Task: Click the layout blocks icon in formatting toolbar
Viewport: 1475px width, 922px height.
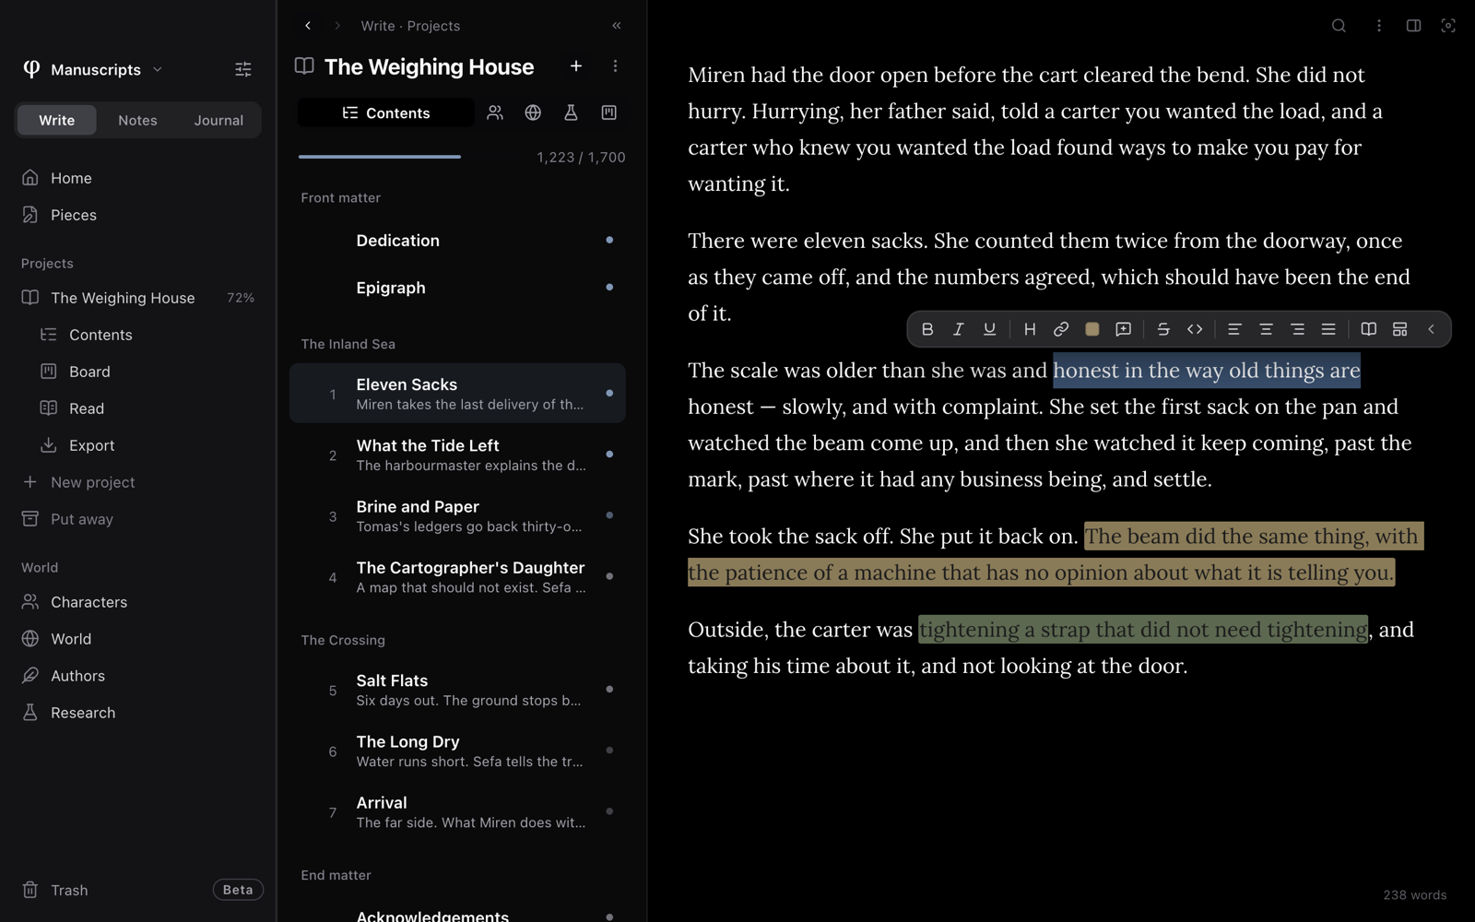Action: click(x=1399, y=329)
